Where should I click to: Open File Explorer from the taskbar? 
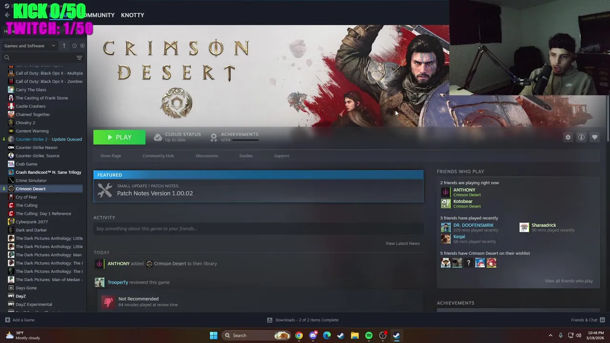(355, 335)
